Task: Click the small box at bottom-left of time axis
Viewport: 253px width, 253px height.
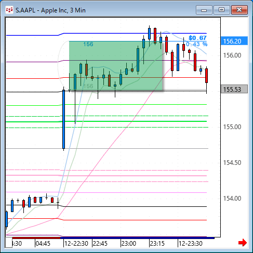Action: (9, 243)
